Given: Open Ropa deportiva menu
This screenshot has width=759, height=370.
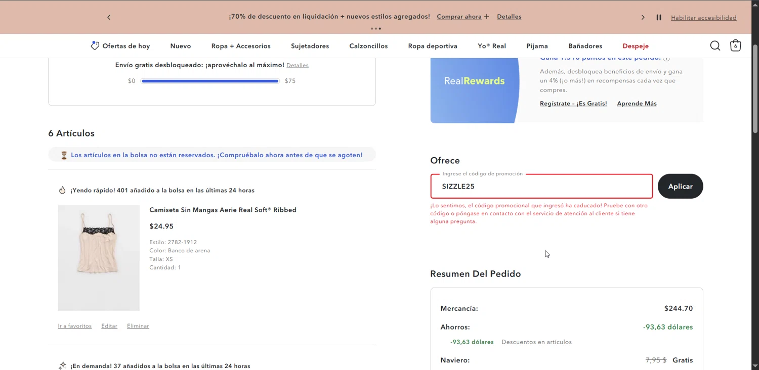Looking at the screenshot, I should (x=433, y=46).
